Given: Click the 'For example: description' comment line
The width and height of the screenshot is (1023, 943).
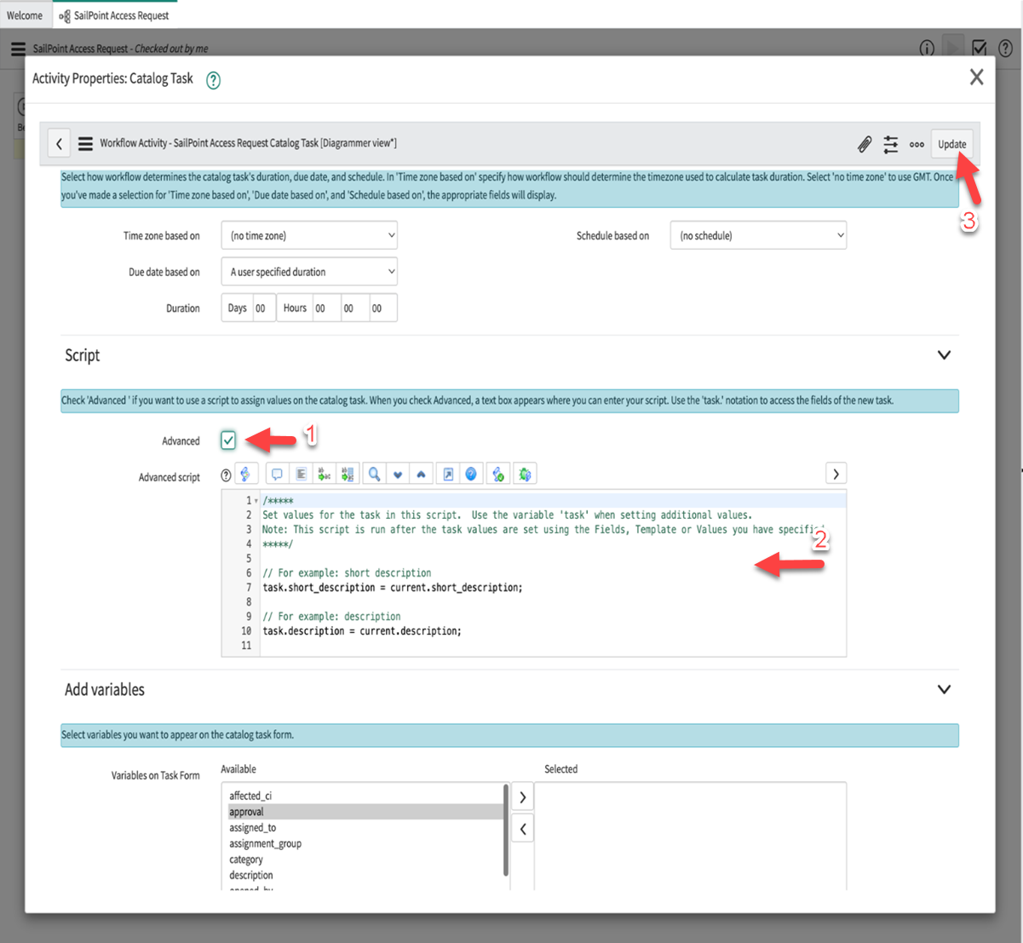Looking at the screenshot, I should [x=331, y=617].
